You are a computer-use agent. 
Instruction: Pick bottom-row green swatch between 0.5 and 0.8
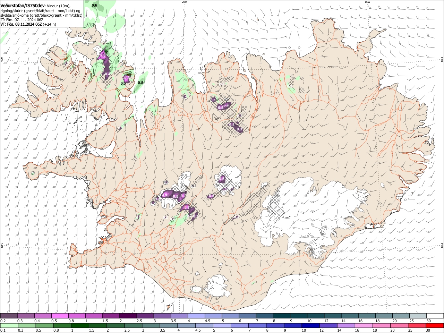coord(45,325)
